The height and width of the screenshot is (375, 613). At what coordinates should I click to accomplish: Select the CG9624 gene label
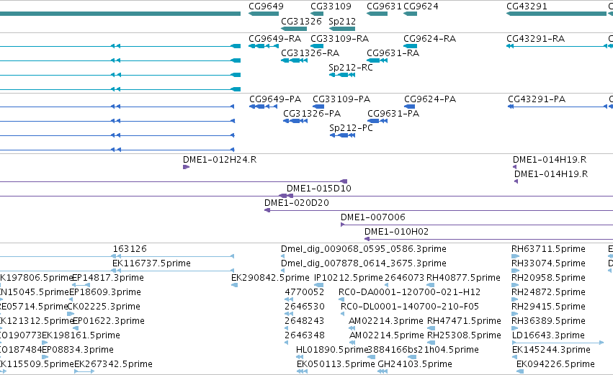coord(421,6)
